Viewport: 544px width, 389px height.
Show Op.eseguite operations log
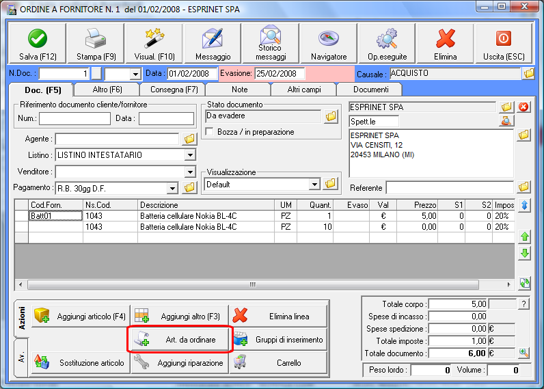pos(387,43)
